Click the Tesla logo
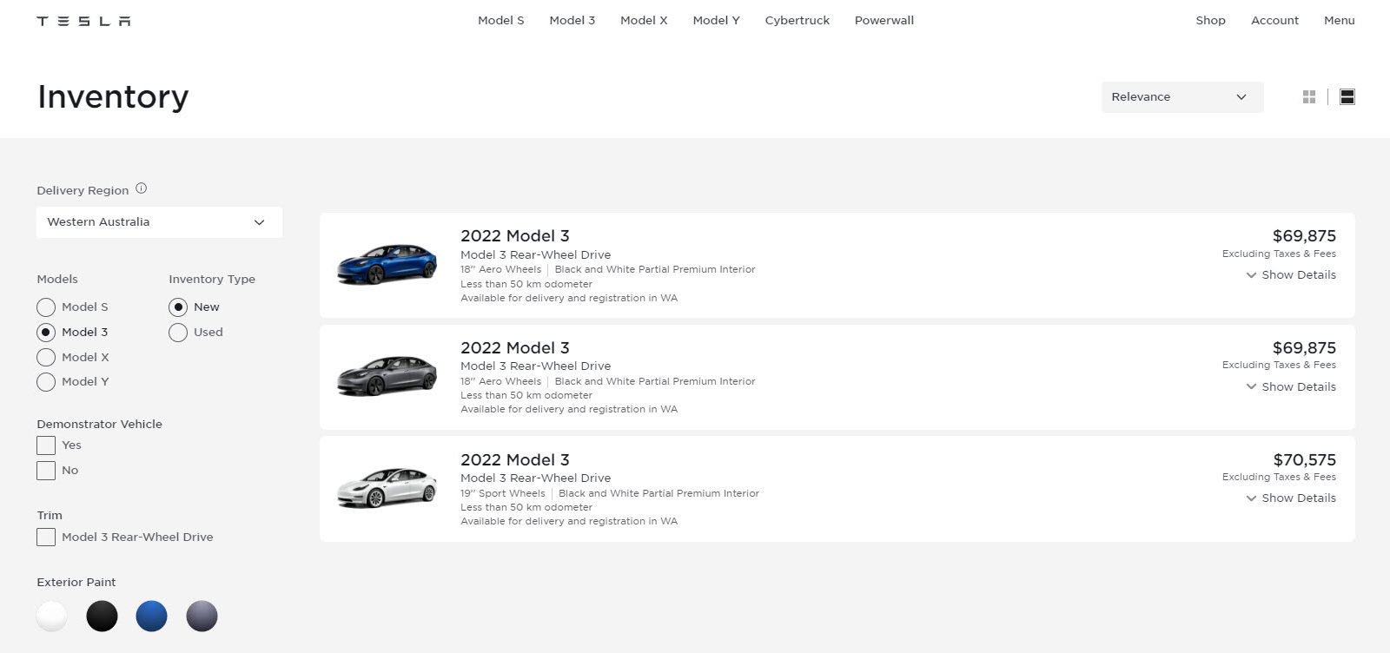This screenshot has height=653, width=1390. [x=83, y=21]
